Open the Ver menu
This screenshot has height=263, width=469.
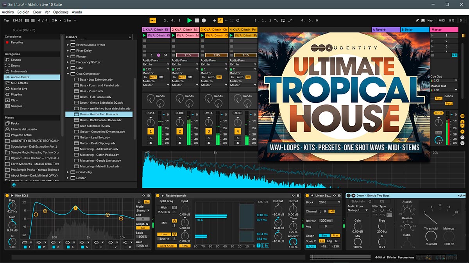point(47,12)
